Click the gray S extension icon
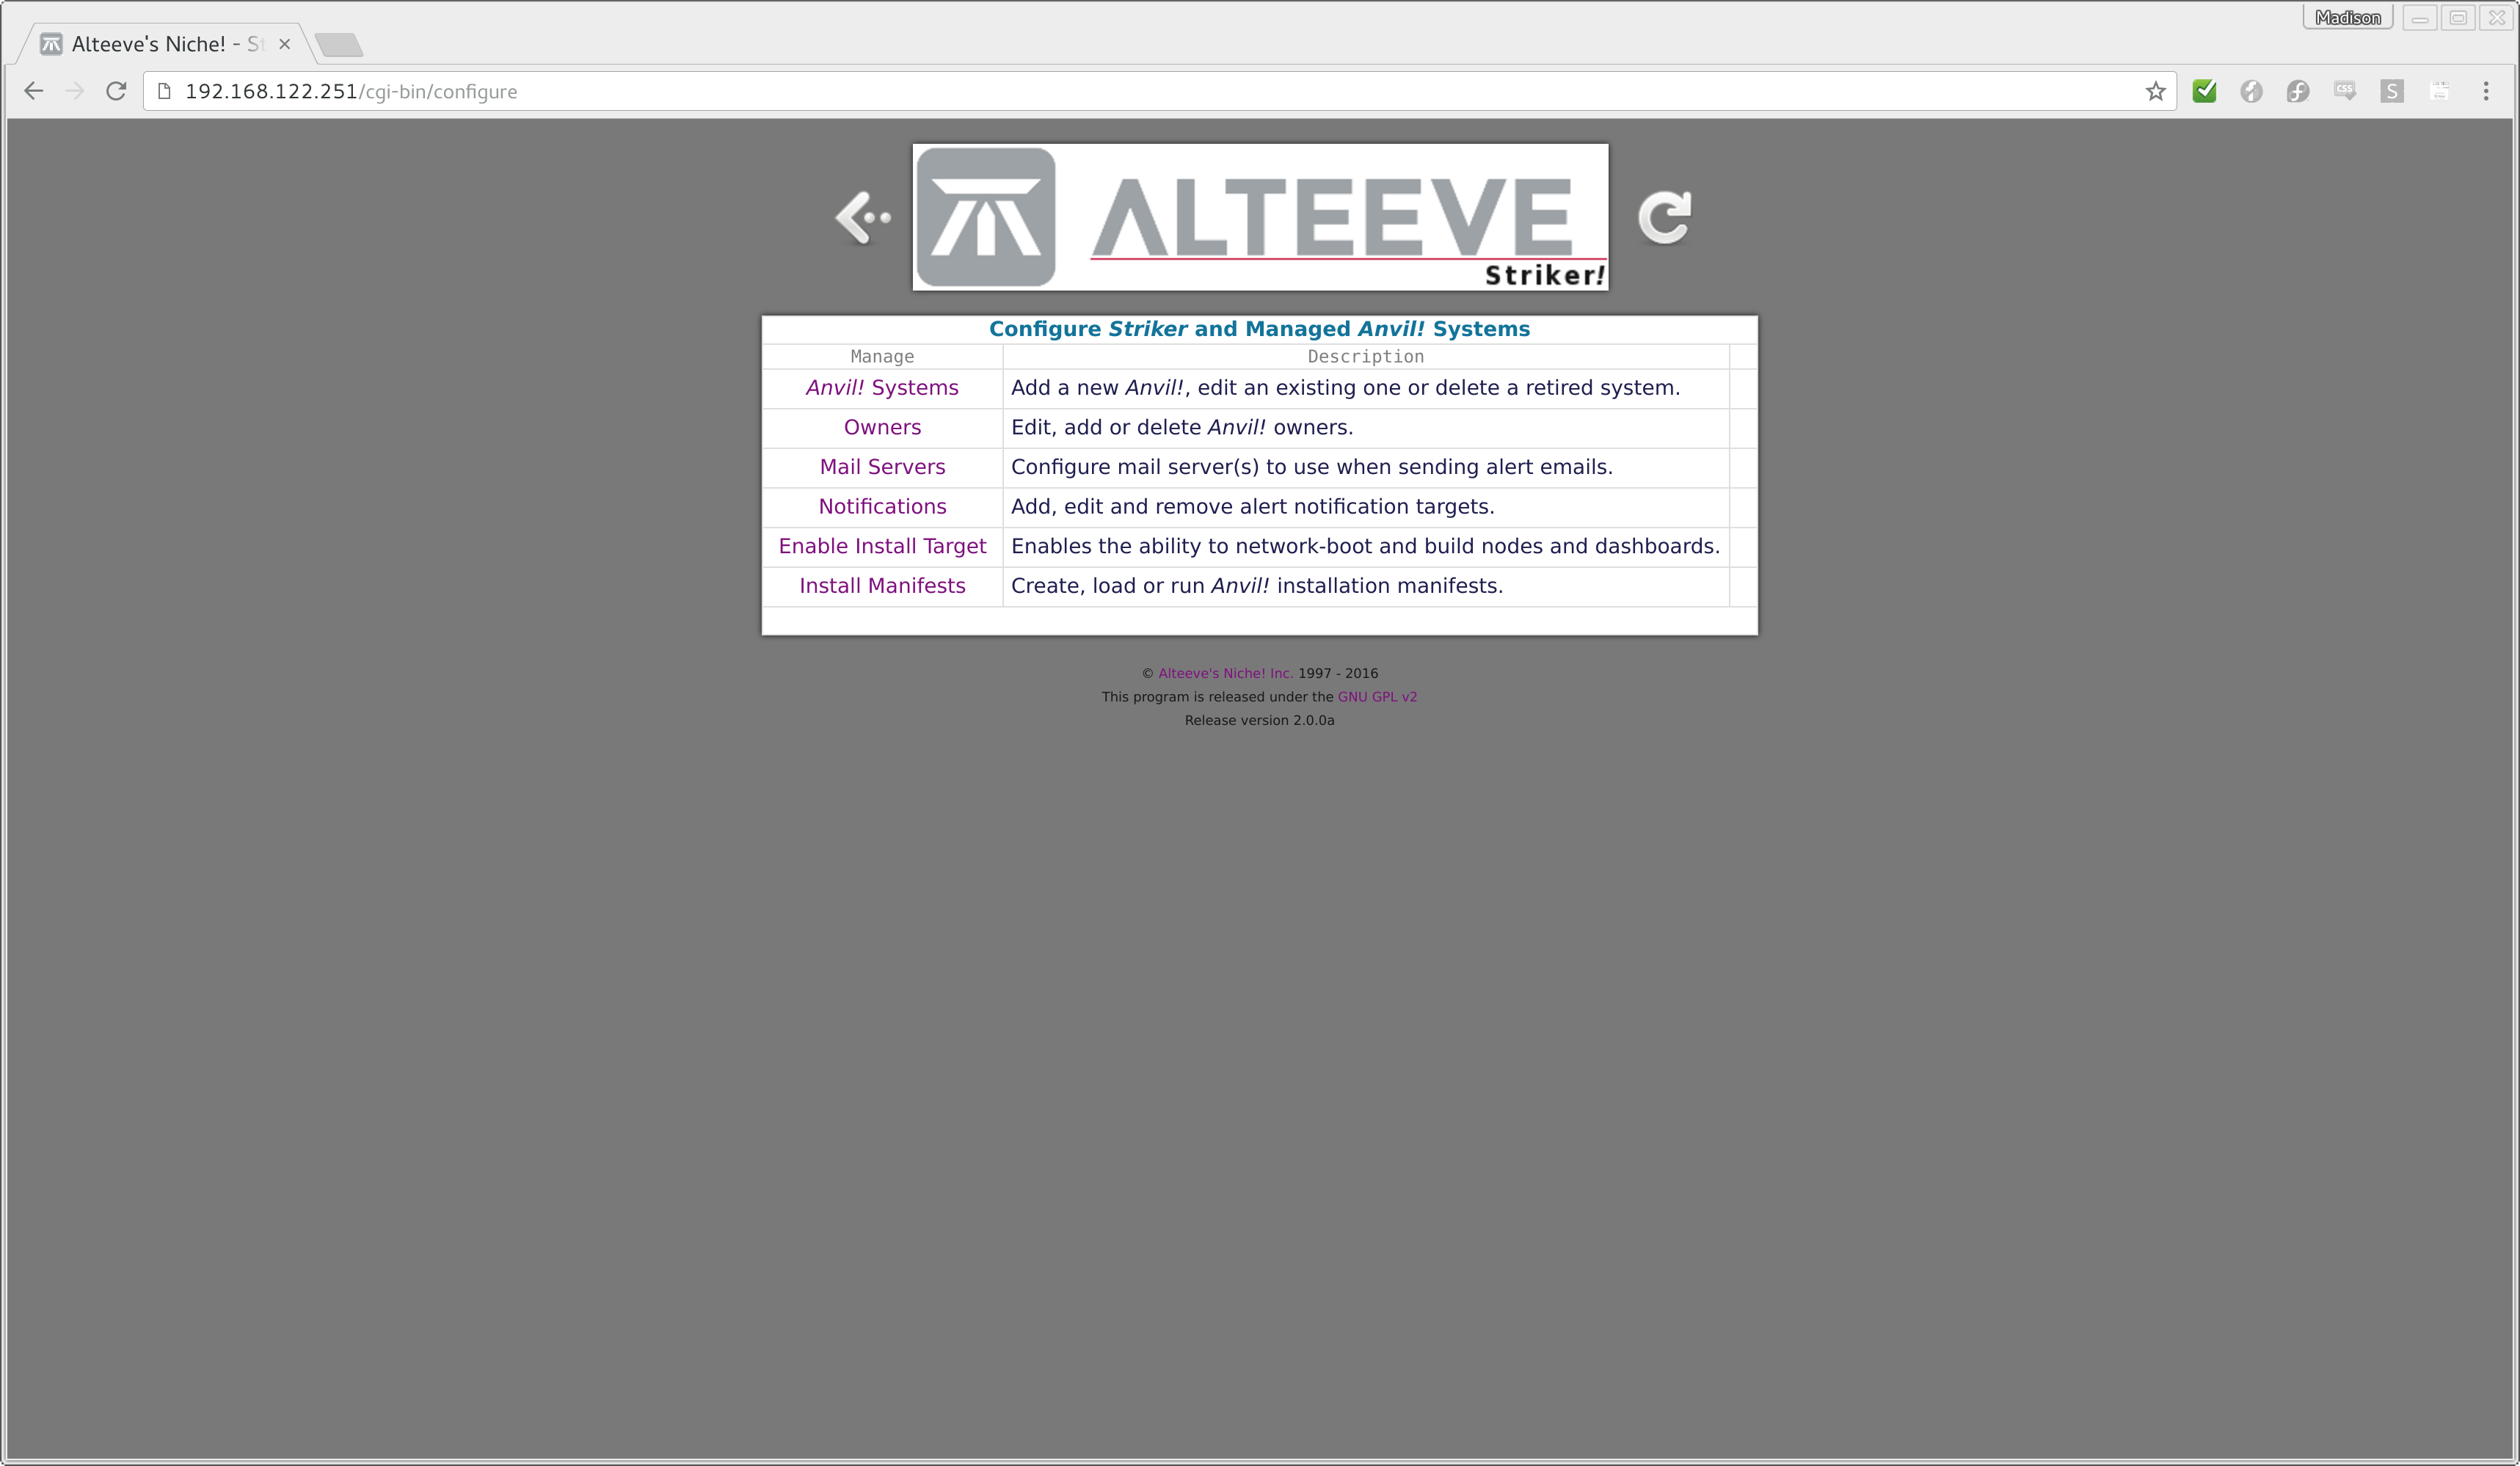Image resolution: width=2520 pixels, height=1466 pixels. point(2391,91)
